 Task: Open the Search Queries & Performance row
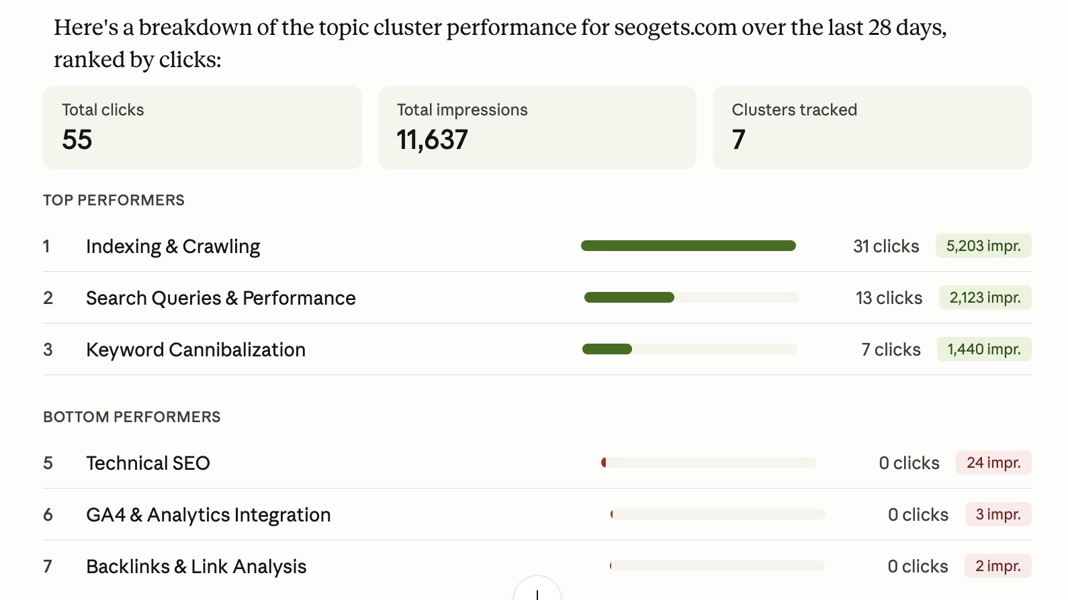(220, 298)
